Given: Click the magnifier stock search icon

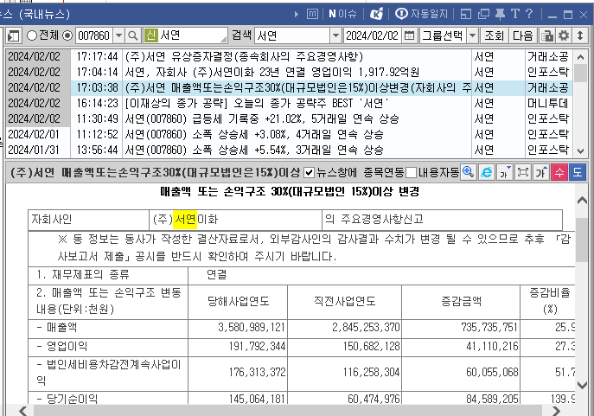Looking at the screenshot, I should point(132,36).
